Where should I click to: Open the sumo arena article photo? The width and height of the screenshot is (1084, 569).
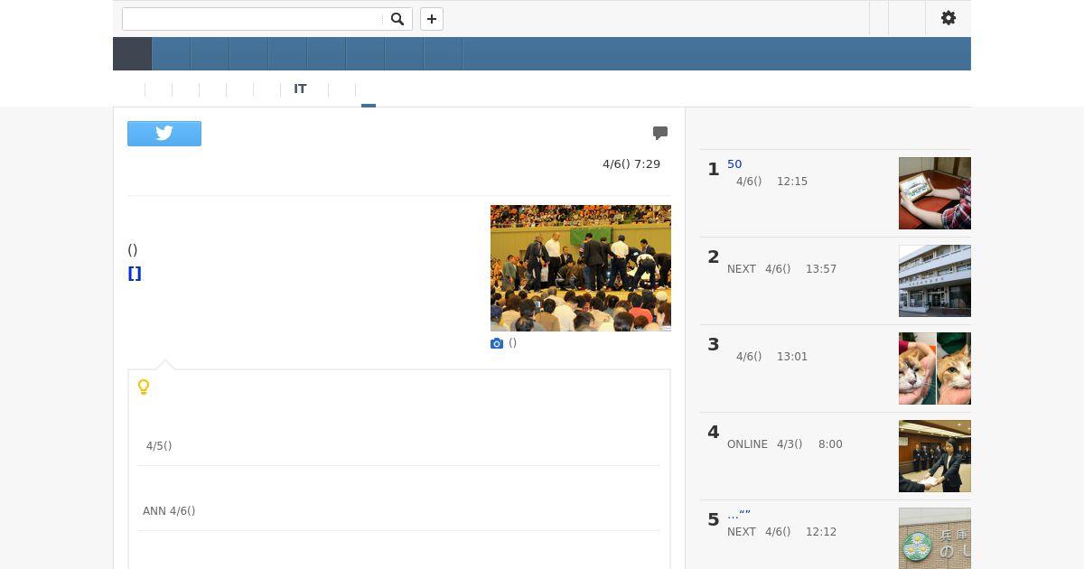point(581,268)
